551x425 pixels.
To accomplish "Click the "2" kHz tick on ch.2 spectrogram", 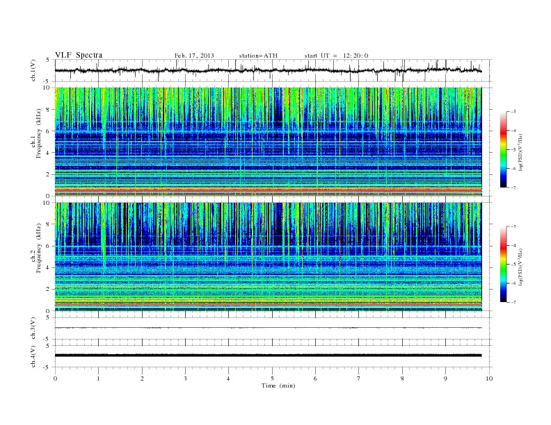I will [x=48, y=289].
